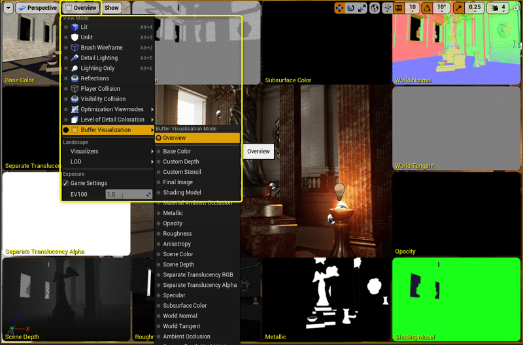The height and width of the screenshot is (345, 523).
Task: Open grid snap size 10 dropdown
Action: (413, 8)
